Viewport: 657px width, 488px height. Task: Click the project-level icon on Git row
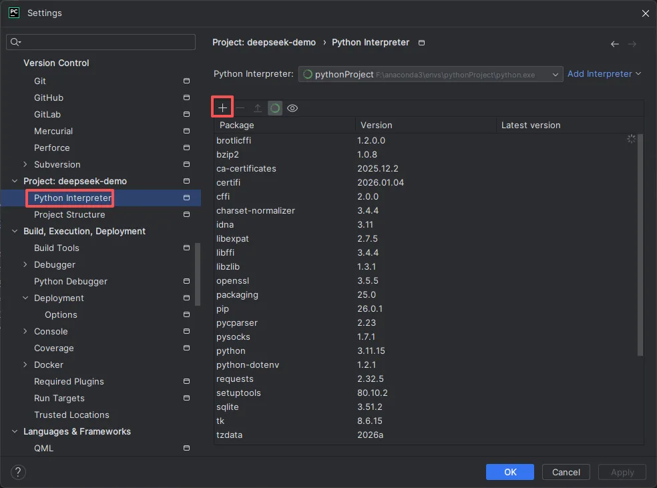[x=186, y=81]
